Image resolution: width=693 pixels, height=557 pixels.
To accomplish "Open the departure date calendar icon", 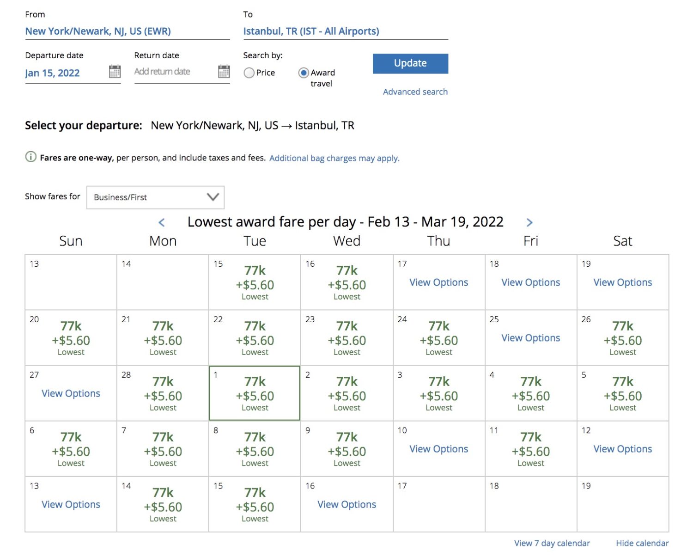I will click(114, 72).
